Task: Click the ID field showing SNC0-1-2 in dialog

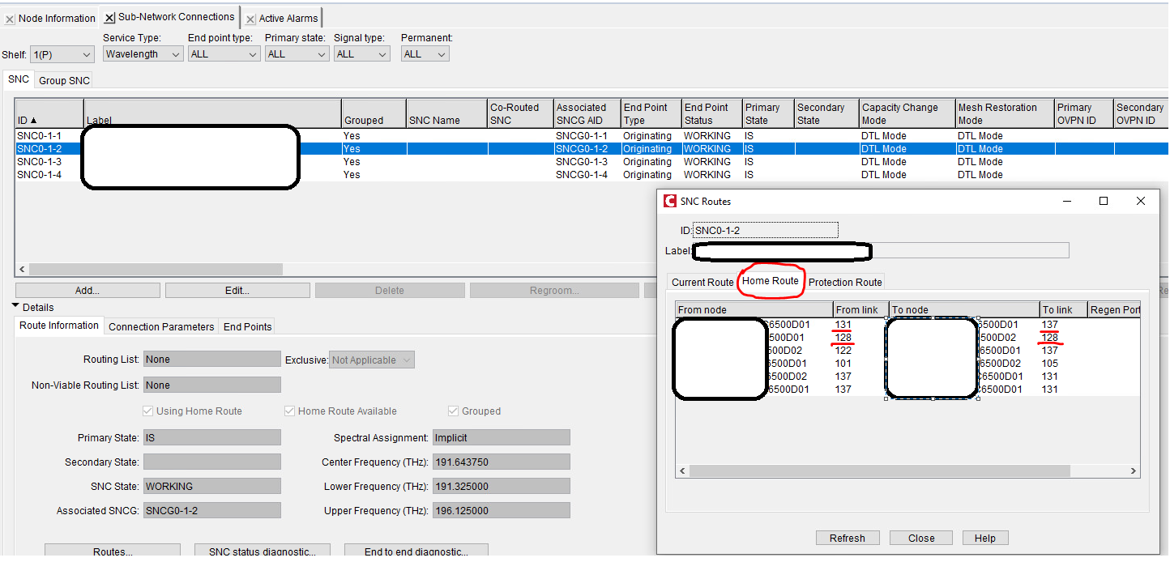Action: pos(766,230)
